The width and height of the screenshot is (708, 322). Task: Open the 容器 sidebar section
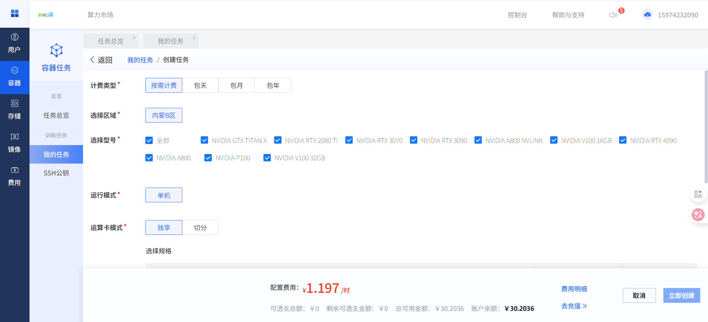coord(15,77)
